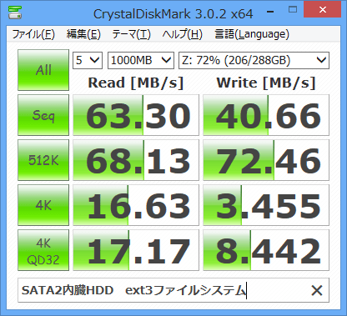Open the ファイル(F) menu
Viewport: 347px width, 316px height.
[x=33, y=34]
